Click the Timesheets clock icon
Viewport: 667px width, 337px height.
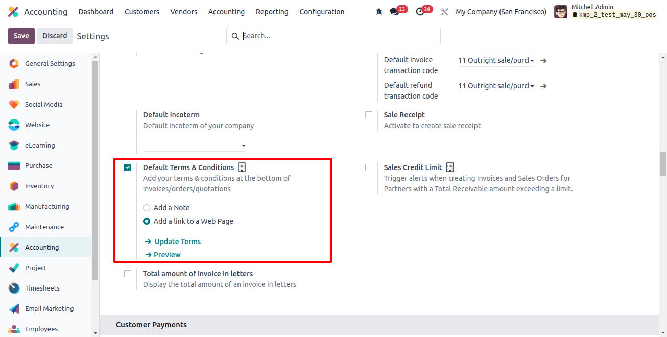[x=14, y=288]
